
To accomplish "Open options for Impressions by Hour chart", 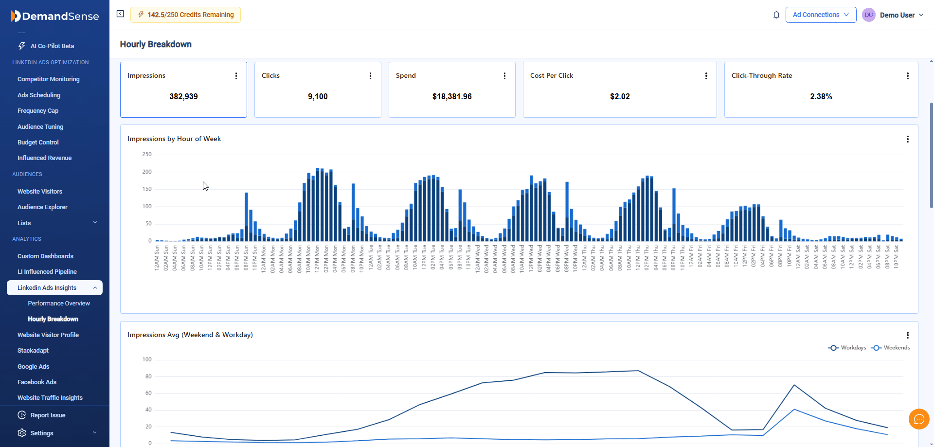I will tap(907, 139).
